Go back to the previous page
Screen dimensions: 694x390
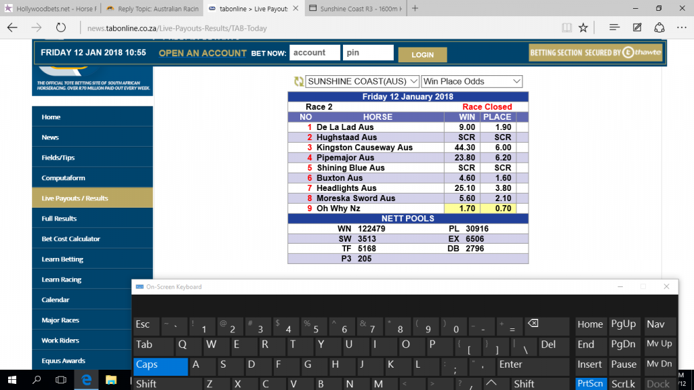click(12, 28)
